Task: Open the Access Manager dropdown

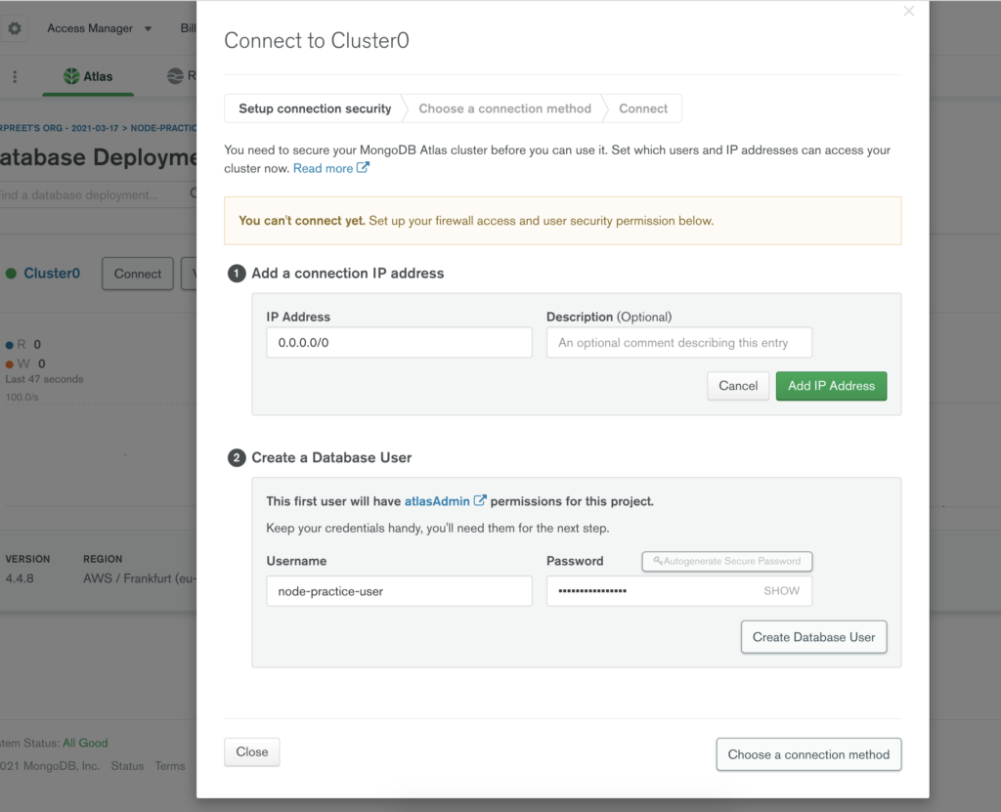Action: pos(99,28)
